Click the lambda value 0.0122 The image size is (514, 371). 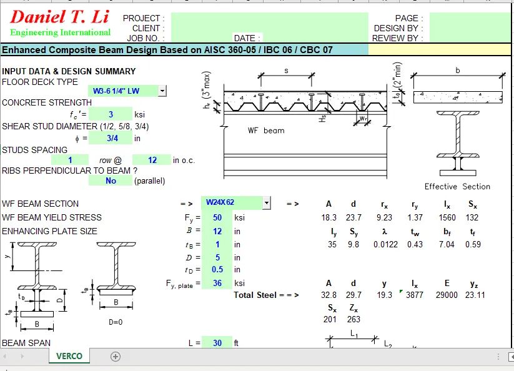pyautogui.click(x=385, y=244)
